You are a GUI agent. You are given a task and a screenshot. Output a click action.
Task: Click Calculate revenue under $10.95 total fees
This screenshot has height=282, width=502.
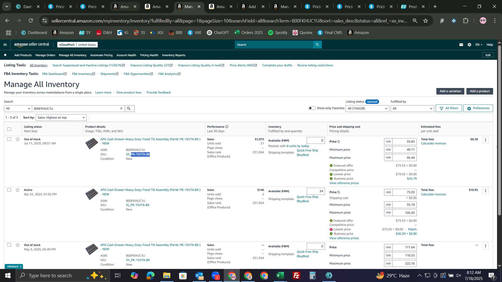(x=433, y=194)
